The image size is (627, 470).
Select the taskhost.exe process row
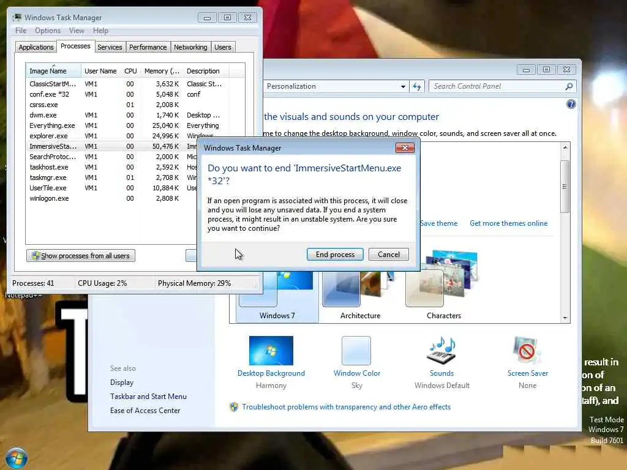click(x=112, y=167)
